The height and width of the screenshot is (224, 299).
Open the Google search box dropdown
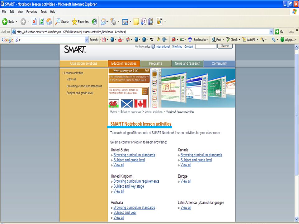pyautogui.click(x=87, y=40)
